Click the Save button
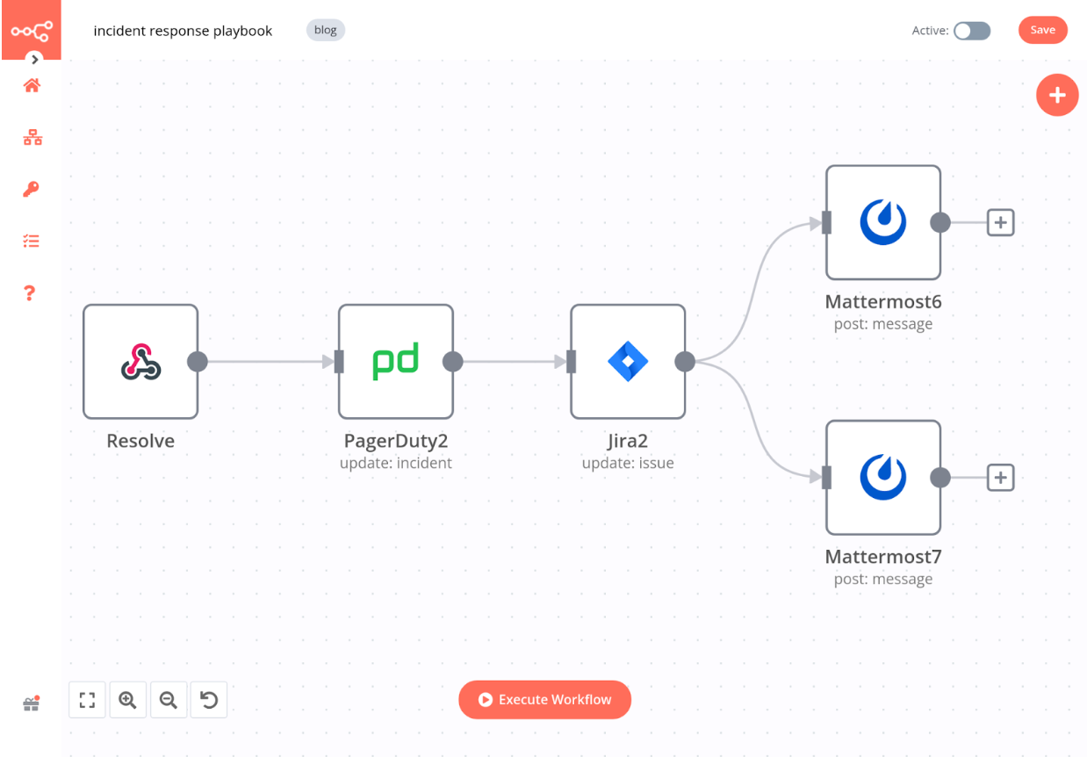This screenshot has height=757, width=1087. (1042, 30)
